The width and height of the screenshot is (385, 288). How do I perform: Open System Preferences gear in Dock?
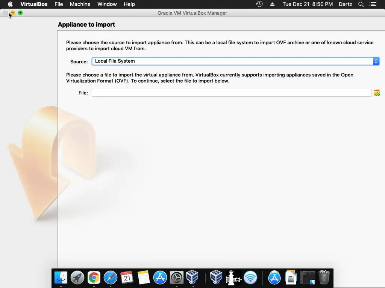[x=177, y=277]
